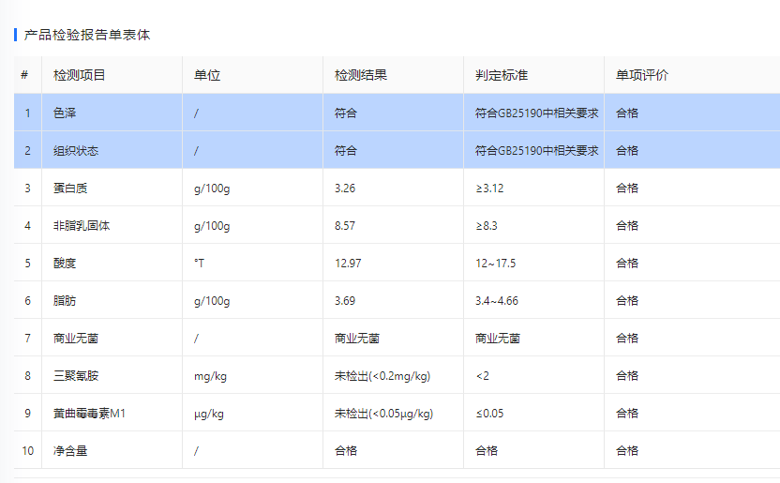Click the 检测项目 column header

79,75
